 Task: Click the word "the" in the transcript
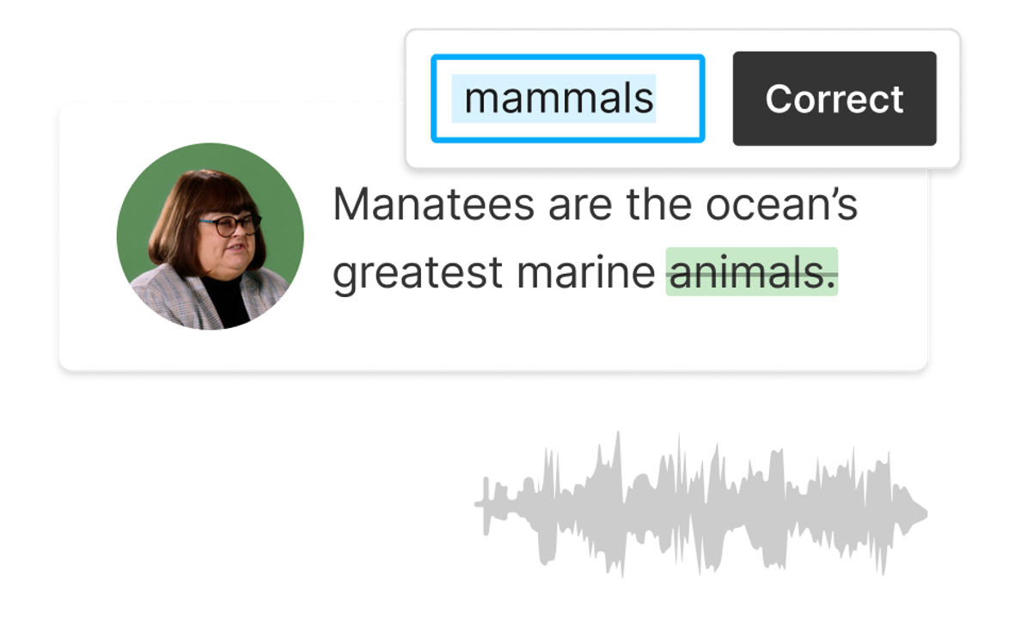[659, 204]
